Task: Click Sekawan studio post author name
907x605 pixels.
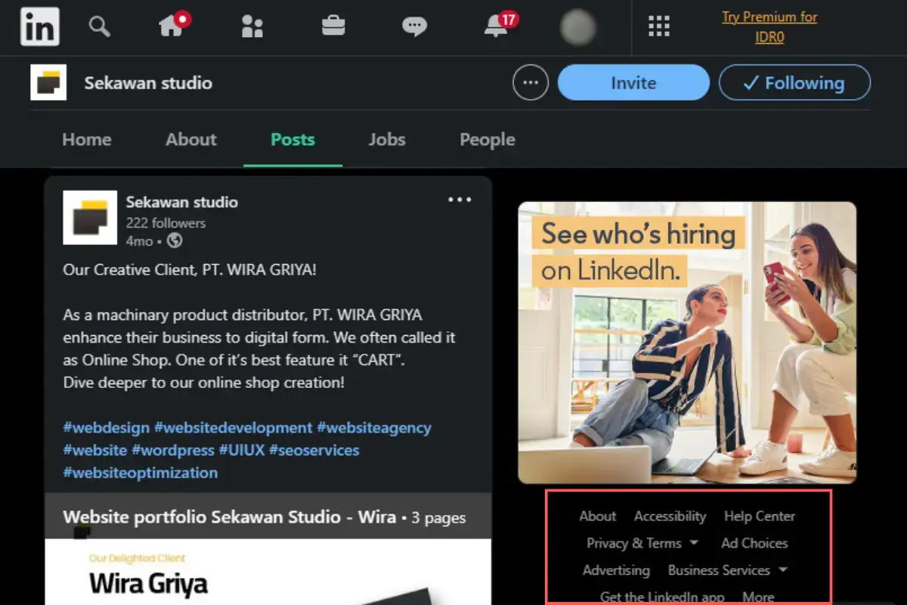Action: (182, 202)
